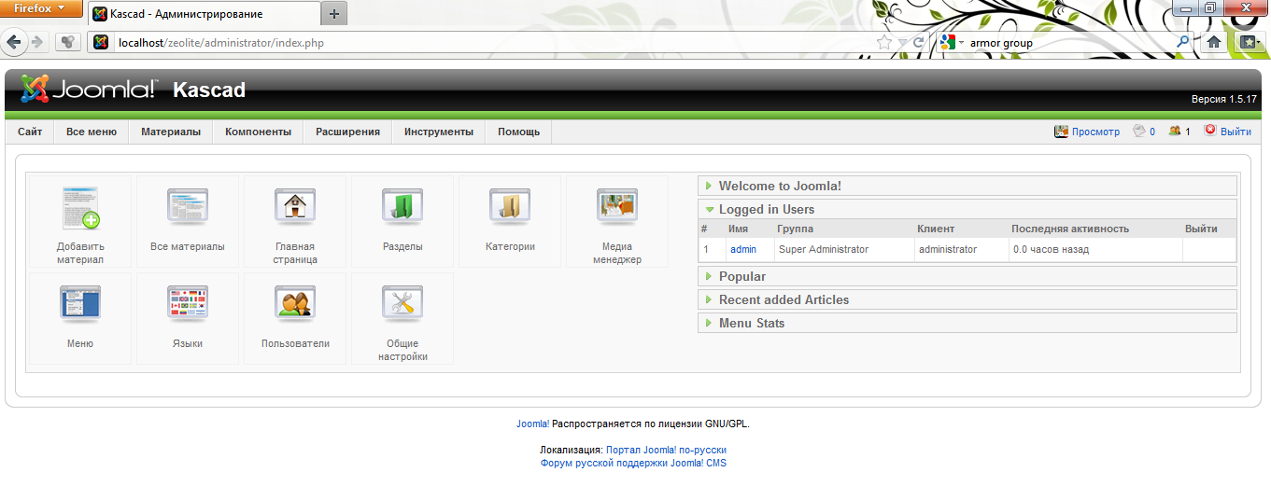Click the admin user link
1271x500 pixels.
(x=743, y=249)
